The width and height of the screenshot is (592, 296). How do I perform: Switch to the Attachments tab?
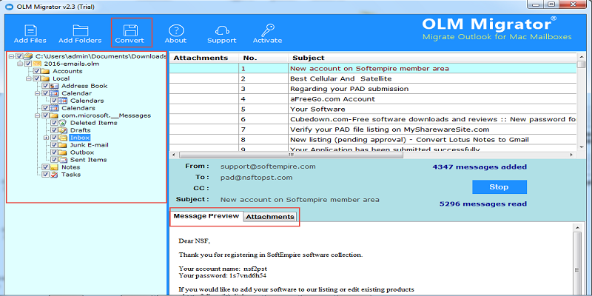270,217
